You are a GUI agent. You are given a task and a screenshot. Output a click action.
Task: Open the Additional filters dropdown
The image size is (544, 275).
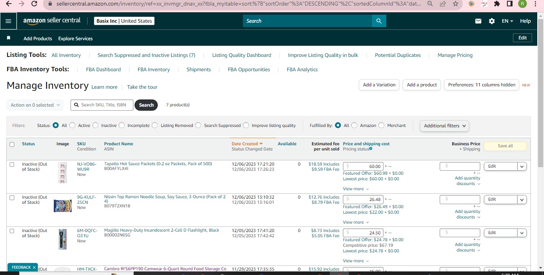pyautogui.click(x=444, y=126)
